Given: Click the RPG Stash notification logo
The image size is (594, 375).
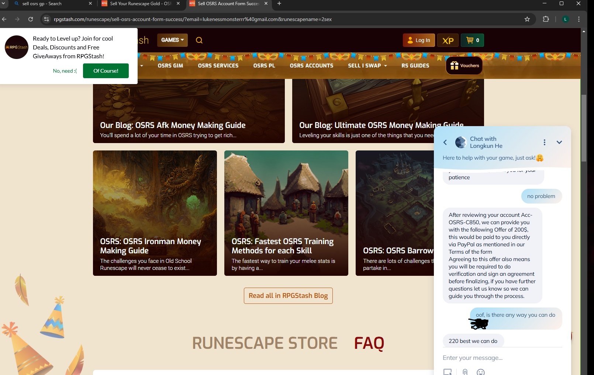Looking at the screenshot, I should 17,47.
